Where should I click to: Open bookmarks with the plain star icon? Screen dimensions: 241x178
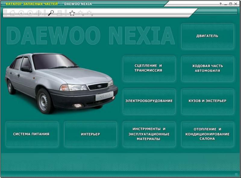pyautogui.click(x=72, y=13)
